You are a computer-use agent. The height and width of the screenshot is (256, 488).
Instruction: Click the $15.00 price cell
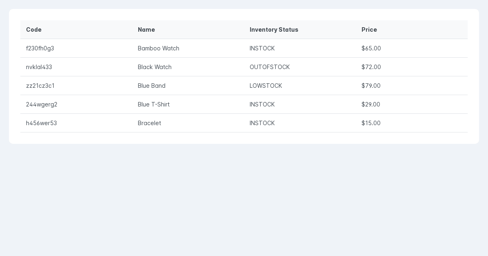412,123
